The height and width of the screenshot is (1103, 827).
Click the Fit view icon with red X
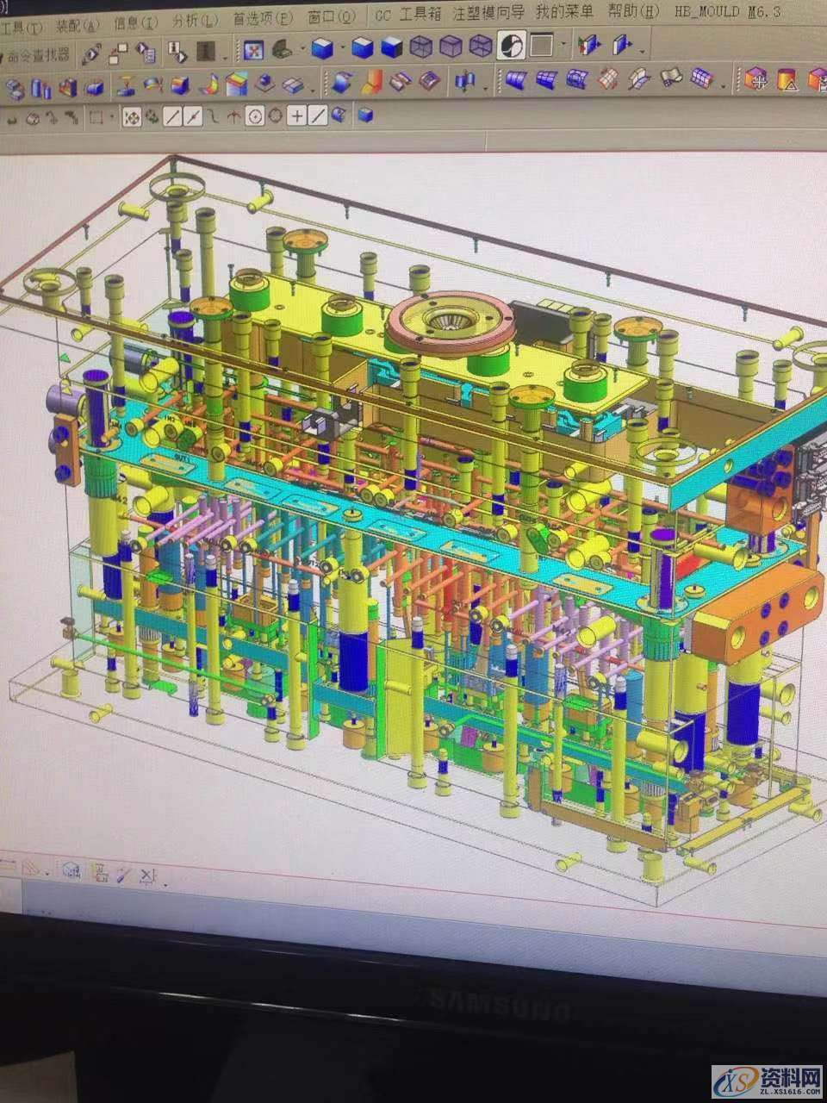[254, 49]
